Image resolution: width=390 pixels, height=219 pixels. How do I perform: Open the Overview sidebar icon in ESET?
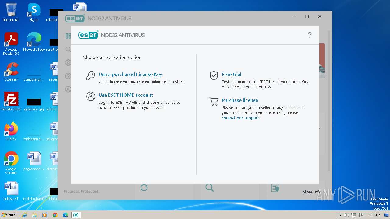pos(68,36)
